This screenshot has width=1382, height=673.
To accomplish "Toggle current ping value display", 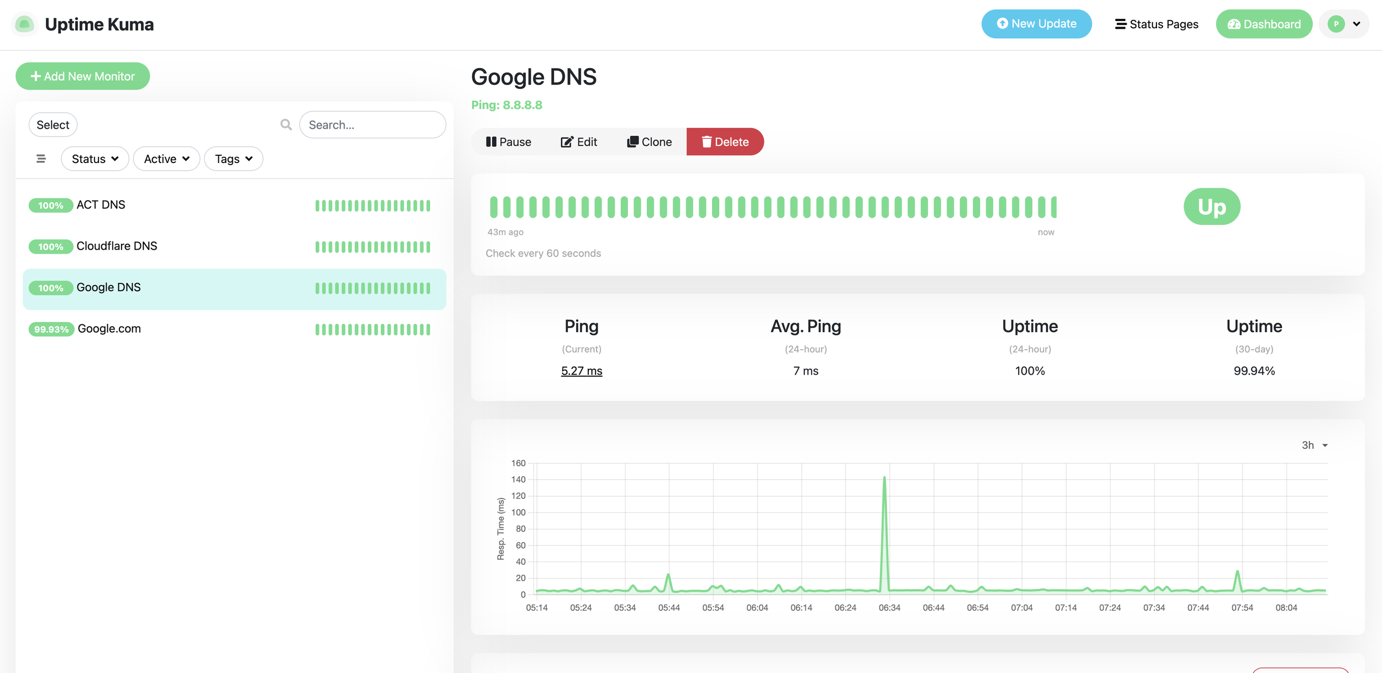I will tap(581, 371).
